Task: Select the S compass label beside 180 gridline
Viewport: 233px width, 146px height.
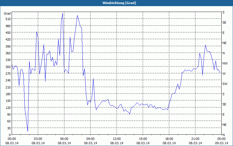Action: click(x=223, y=94)
